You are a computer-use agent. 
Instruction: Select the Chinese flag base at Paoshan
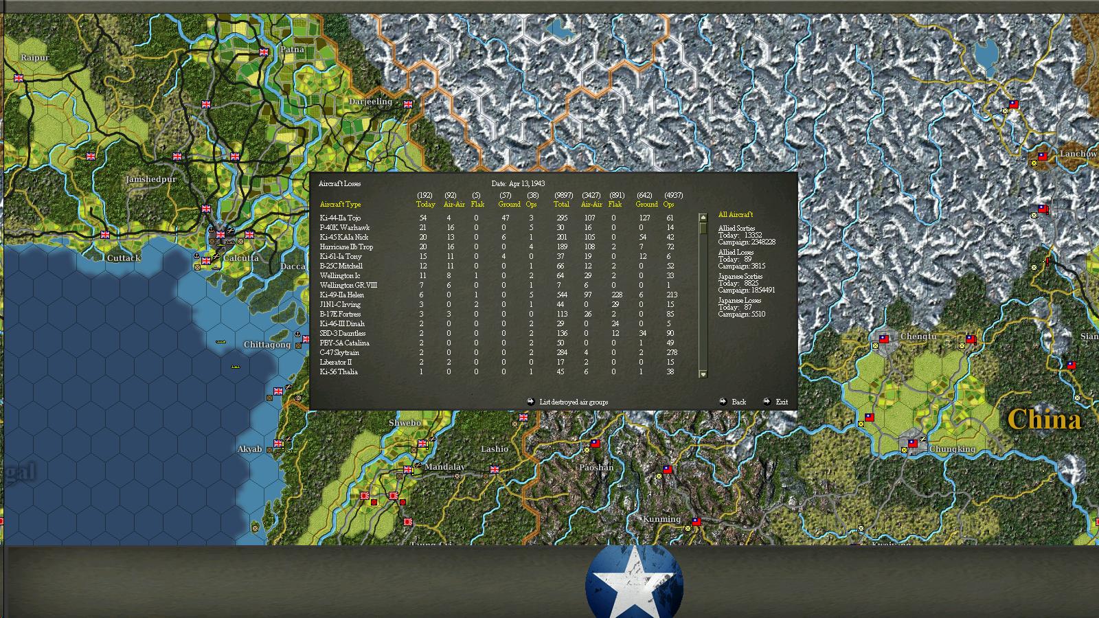point(595,444)
